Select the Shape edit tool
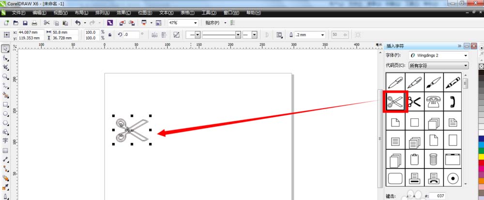Image resolution: width=484 pixels, height=200 pixels. point(5,58)
